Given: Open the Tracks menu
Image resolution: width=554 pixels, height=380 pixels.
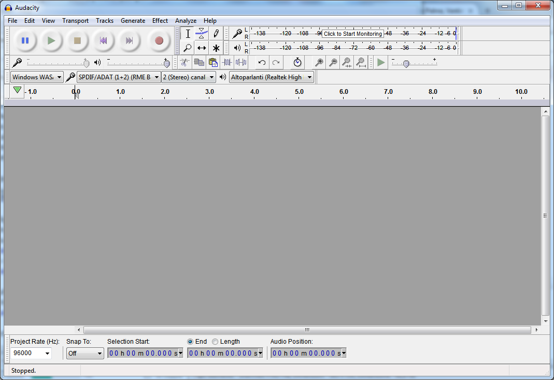Looking at the screenshot, I should click(105, 21).
